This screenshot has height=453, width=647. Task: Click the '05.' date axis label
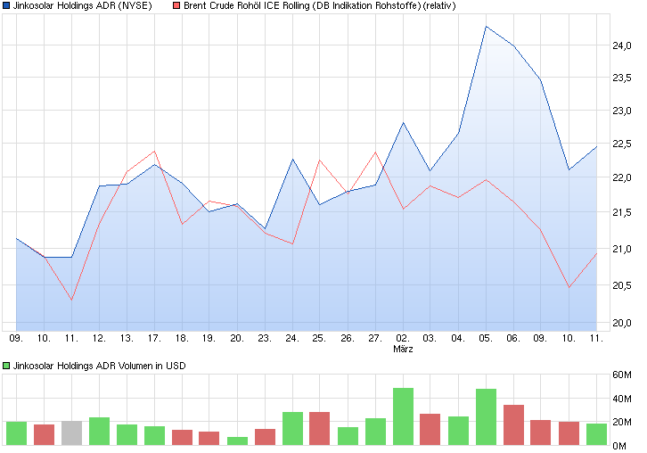tap(486, 338)
